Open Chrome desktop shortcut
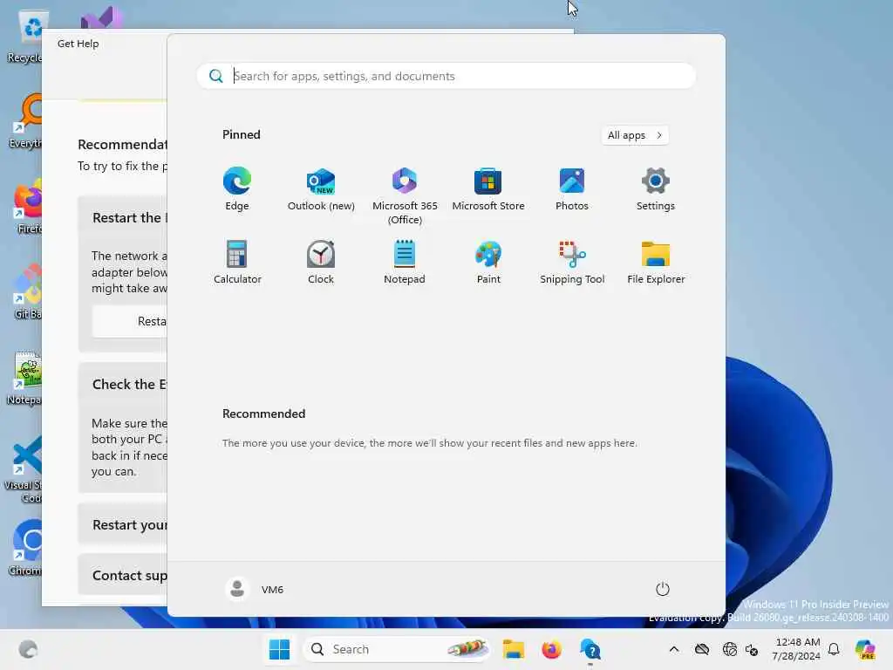The image size is (893, 670). pos(25,548)
